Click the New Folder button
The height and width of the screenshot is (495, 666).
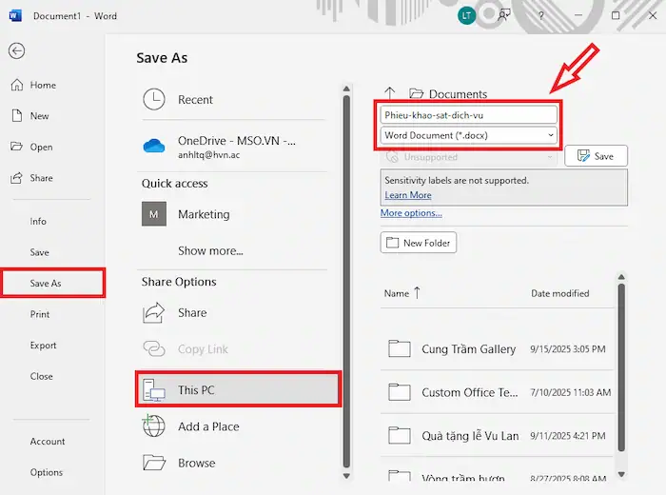(x=419, y=243)
